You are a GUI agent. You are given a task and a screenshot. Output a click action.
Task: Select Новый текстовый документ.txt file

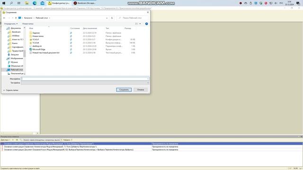(46, 52)
